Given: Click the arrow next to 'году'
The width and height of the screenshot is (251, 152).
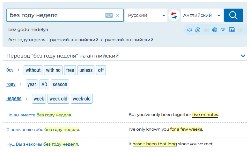Looking at the screenshot, I should [x=20, y=85].
